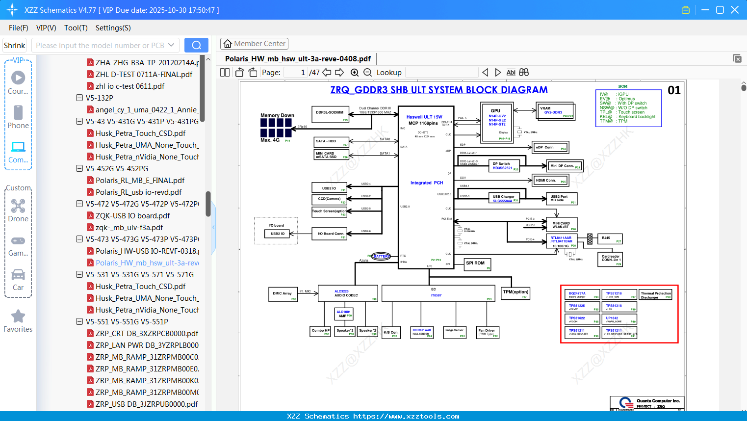Click the Shrink button
Image resolution: width=747 pixels, height=421 pixels.
tap(15, 45)
